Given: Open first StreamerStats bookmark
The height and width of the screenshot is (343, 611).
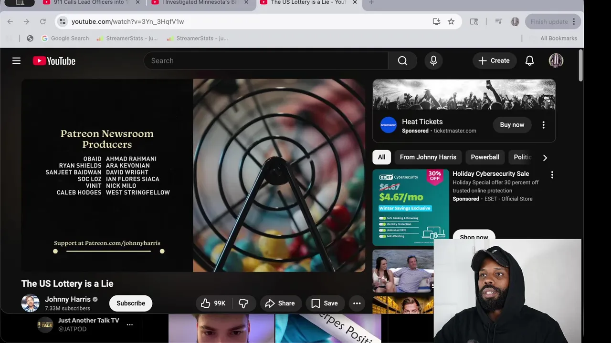Looking at the screenshot, I should pyautogui.click(x=127, y=38).
